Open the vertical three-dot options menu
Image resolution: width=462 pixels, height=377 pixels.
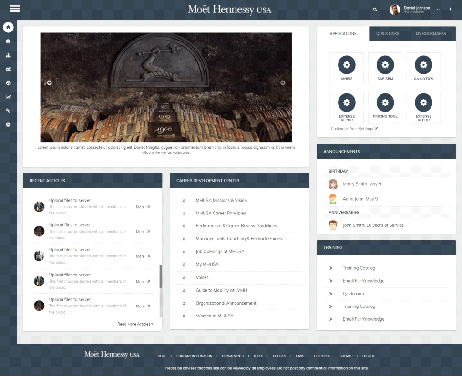click(450, 10)
